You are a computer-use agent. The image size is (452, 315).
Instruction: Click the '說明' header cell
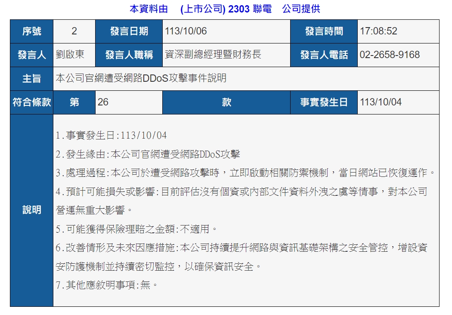tap(32, 210)
